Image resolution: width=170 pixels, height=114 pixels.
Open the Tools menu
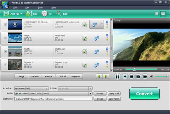[x=40, y=8]
